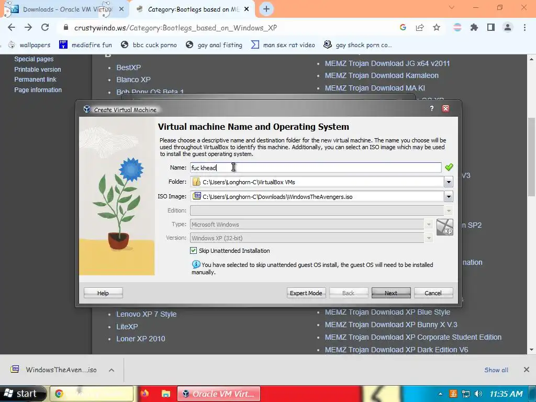Expand the Folder dropdown
Viewport: 536px width, 402px height.
pos(449,182)
